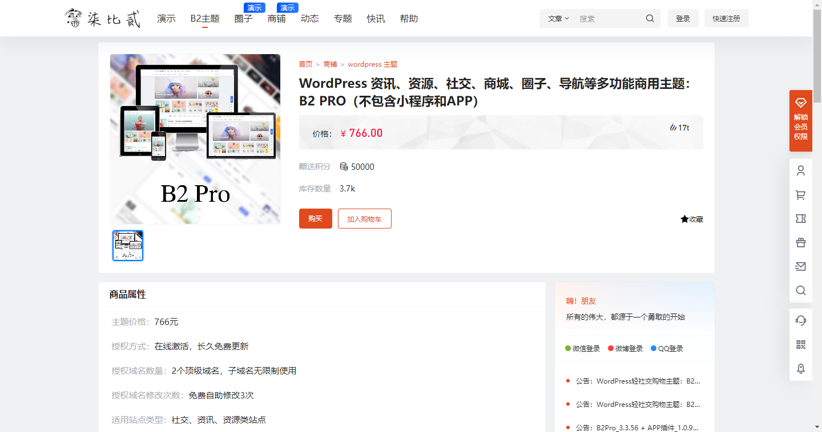822x432 pixels.
Task: Click the large B2 Pro product image
Action: (195, 139)
